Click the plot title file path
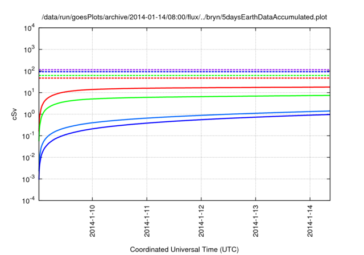The image size is (364, 255). [184, 17]
